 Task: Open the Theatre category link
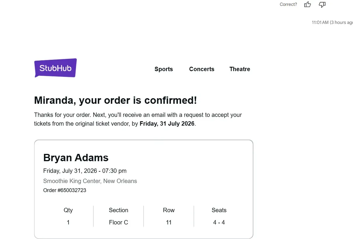click(x=240, y=69)
